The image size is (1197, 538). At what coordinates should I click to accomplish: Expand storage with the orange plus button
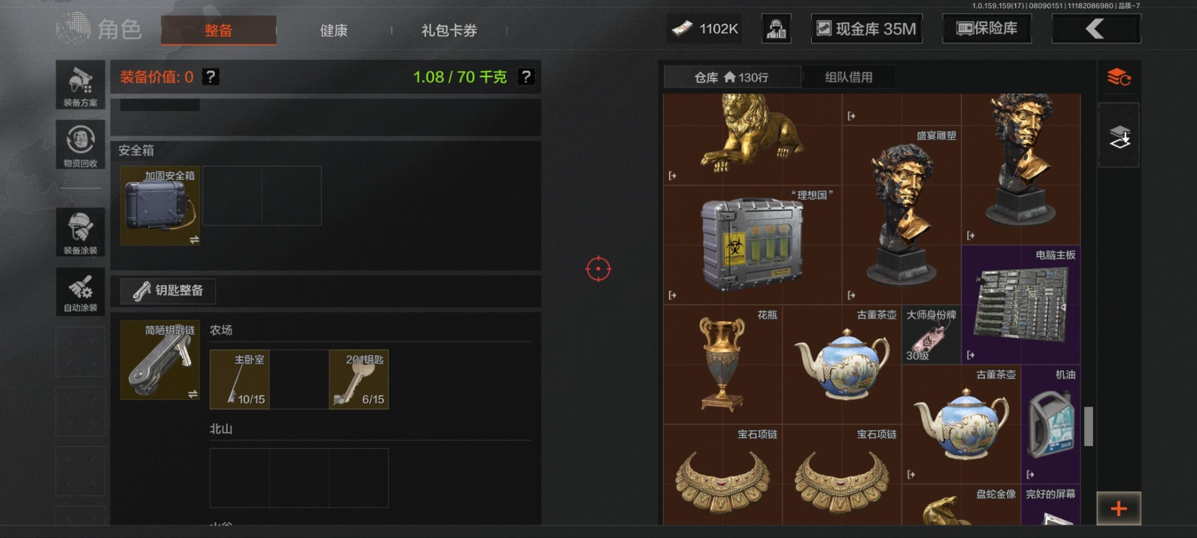pos(1119,508)
